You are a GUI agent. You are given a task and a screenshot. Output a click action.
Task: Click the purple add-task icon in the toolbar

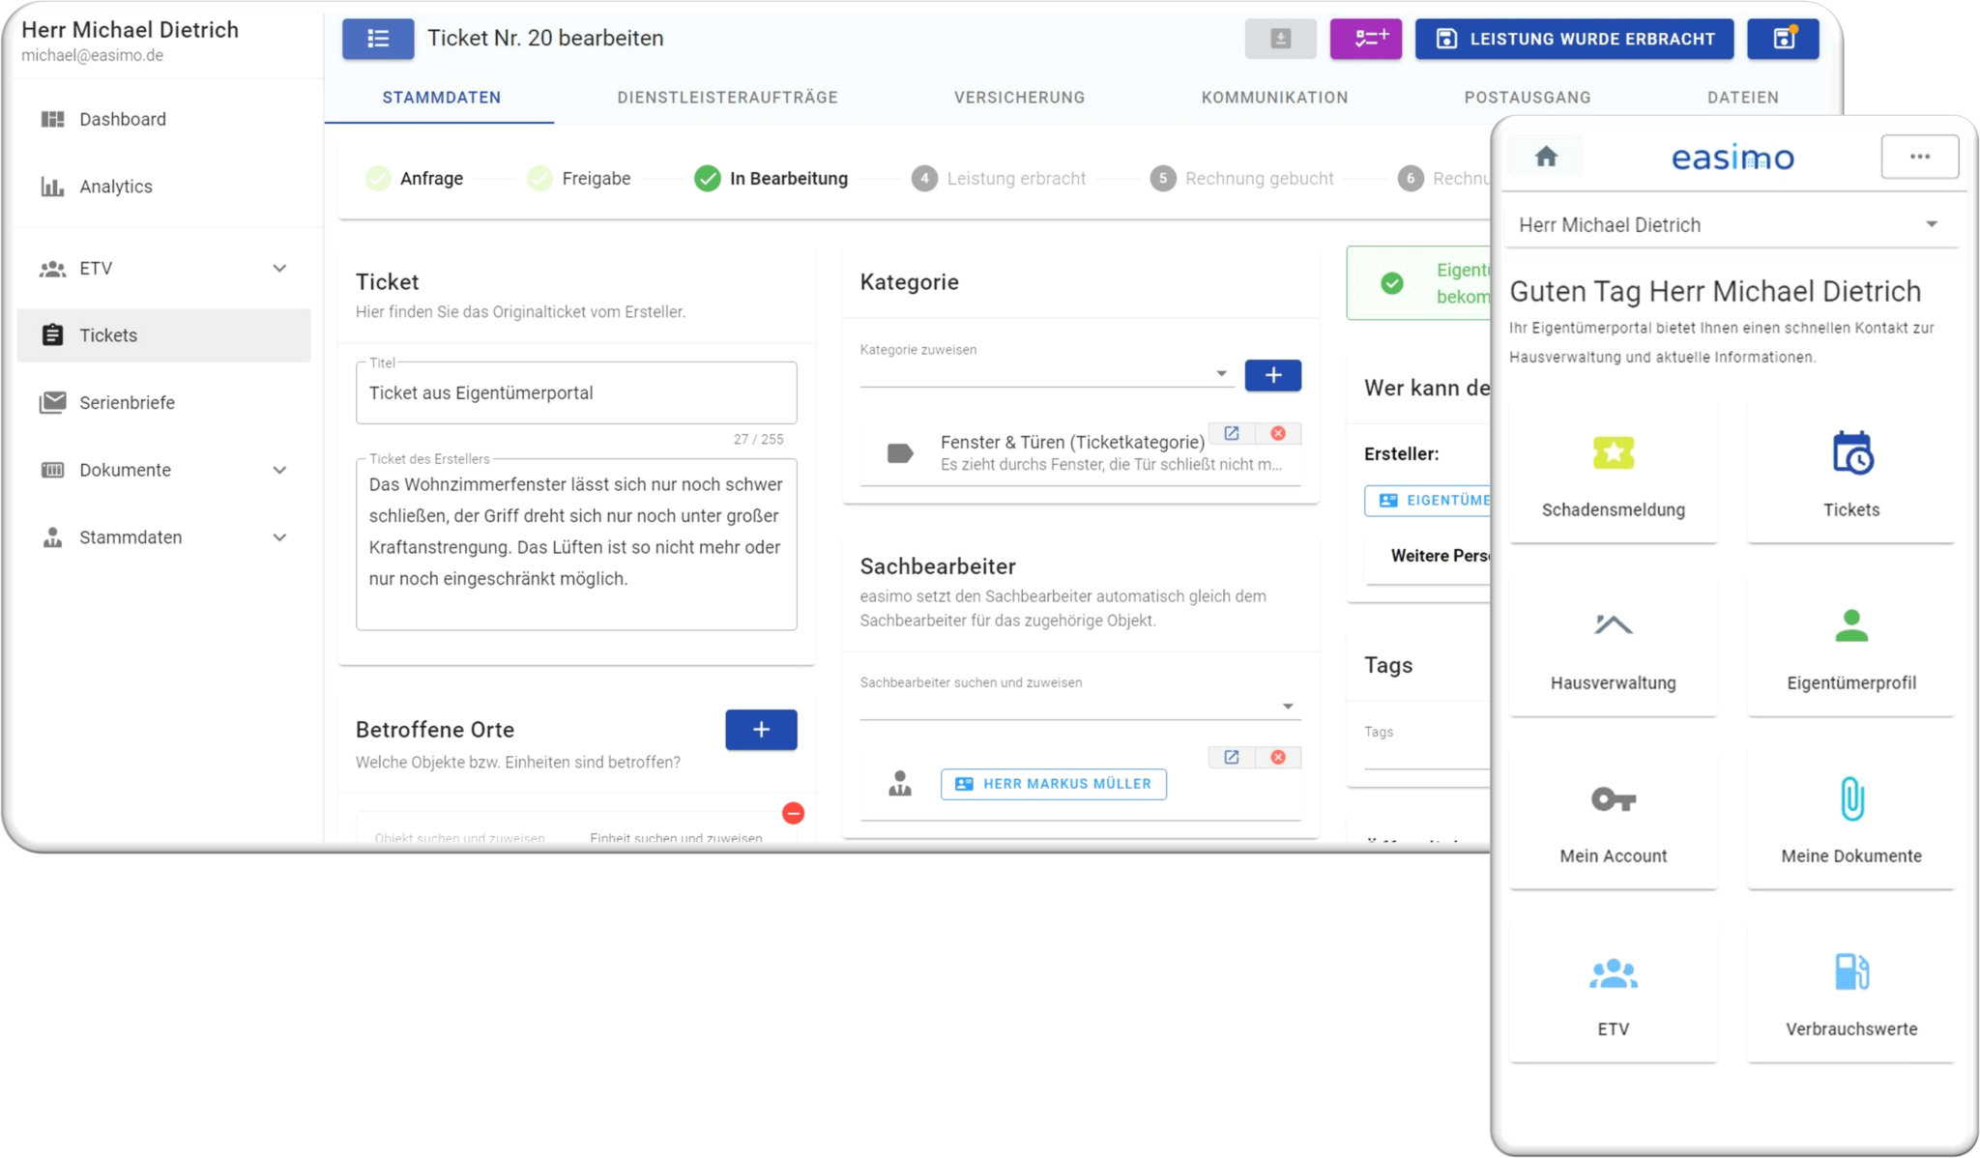click(x=1366, y=39)
